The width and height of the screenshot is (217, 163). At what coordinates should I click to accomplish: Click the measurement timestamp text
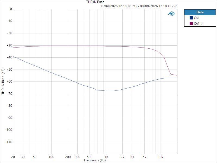pos(138,6)
